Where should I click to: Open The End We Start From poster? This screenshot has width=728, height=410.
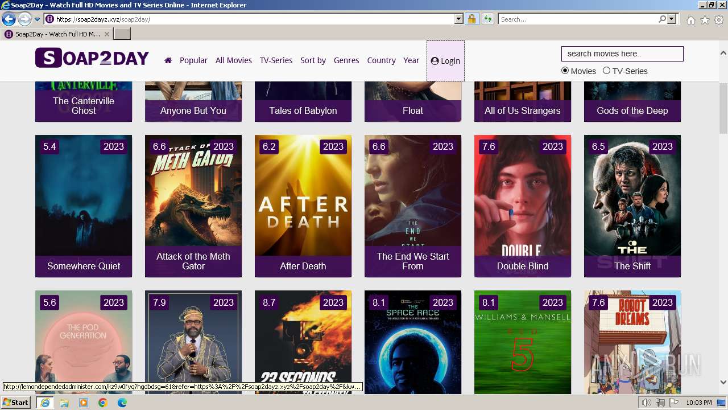point(413,206)
